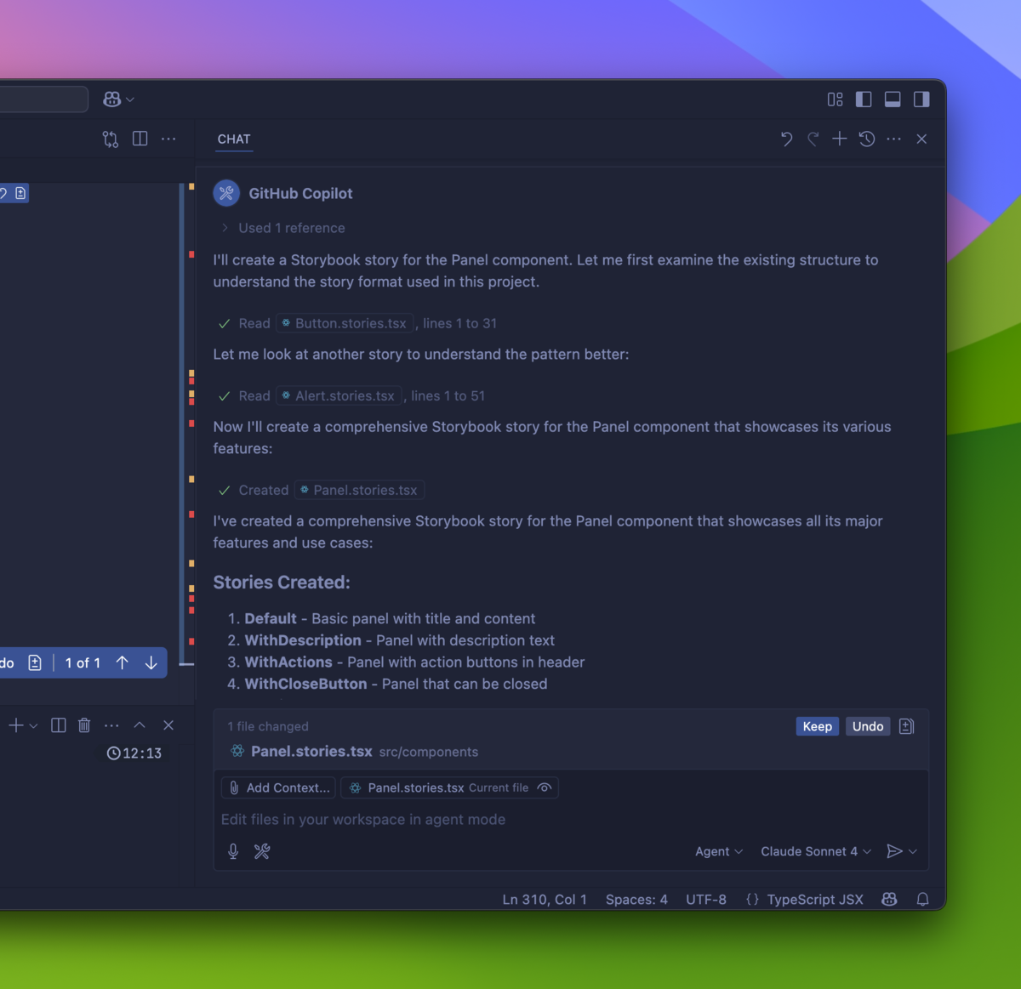Configure tools icon in chat input
The height and width of the screenshot is (989, 1021).
[262, 851]
